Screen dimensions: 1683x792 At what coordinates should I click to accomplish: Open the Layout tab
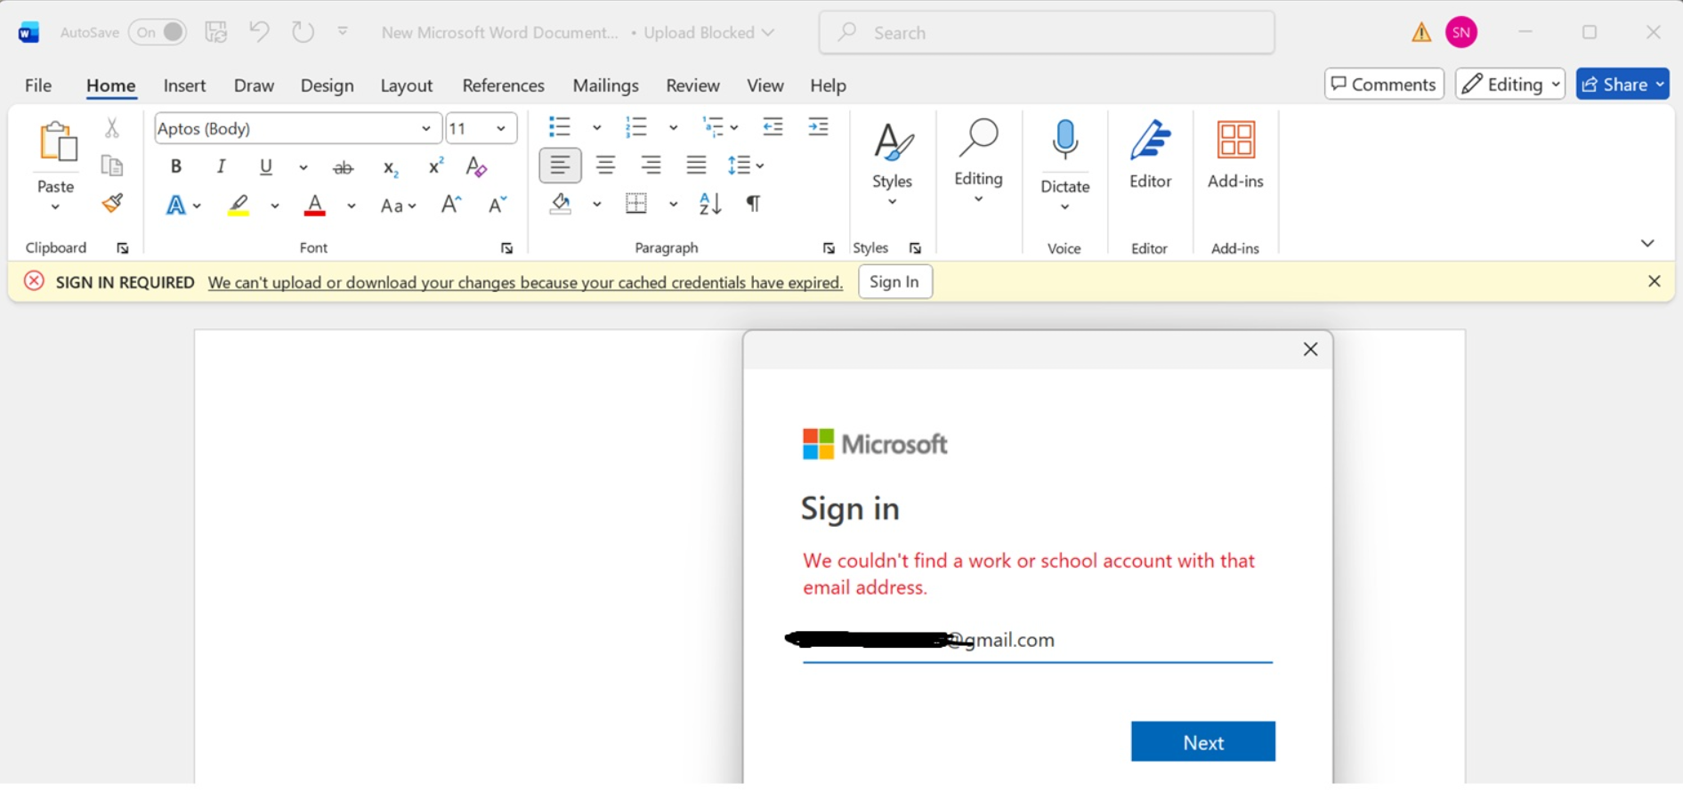406,85
